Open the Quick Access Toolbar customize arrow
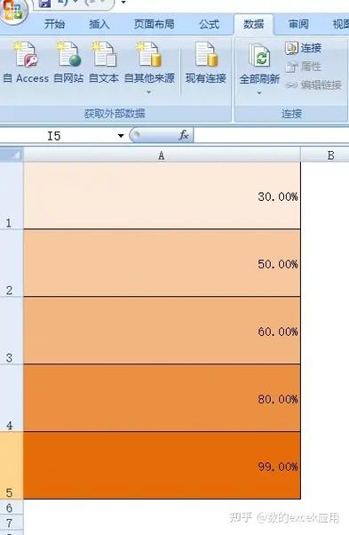Viewport: 349px width, 535px height. pos(123,3)
